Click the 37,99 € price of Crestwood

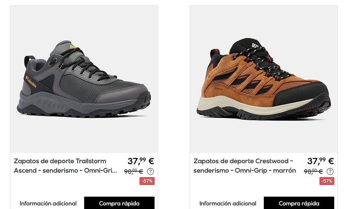[x=321, y=161]
